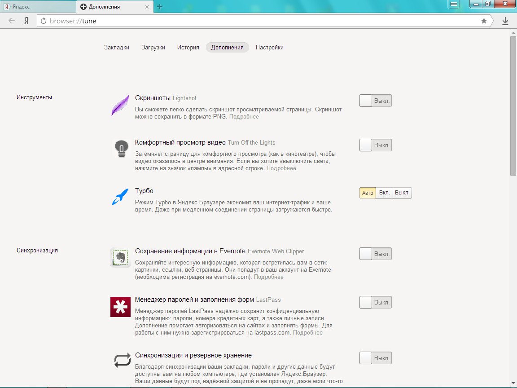Screen dimensions: 517x388
Task: Open Yandex home via the Я icon
Action: 26,21
